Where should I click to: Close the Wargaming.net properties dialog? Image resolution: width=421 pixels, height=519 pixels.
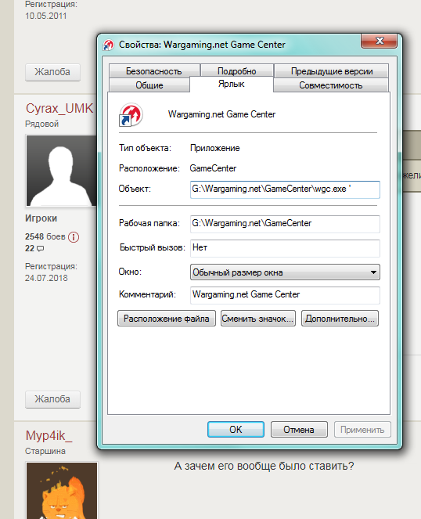coord(379,41)
